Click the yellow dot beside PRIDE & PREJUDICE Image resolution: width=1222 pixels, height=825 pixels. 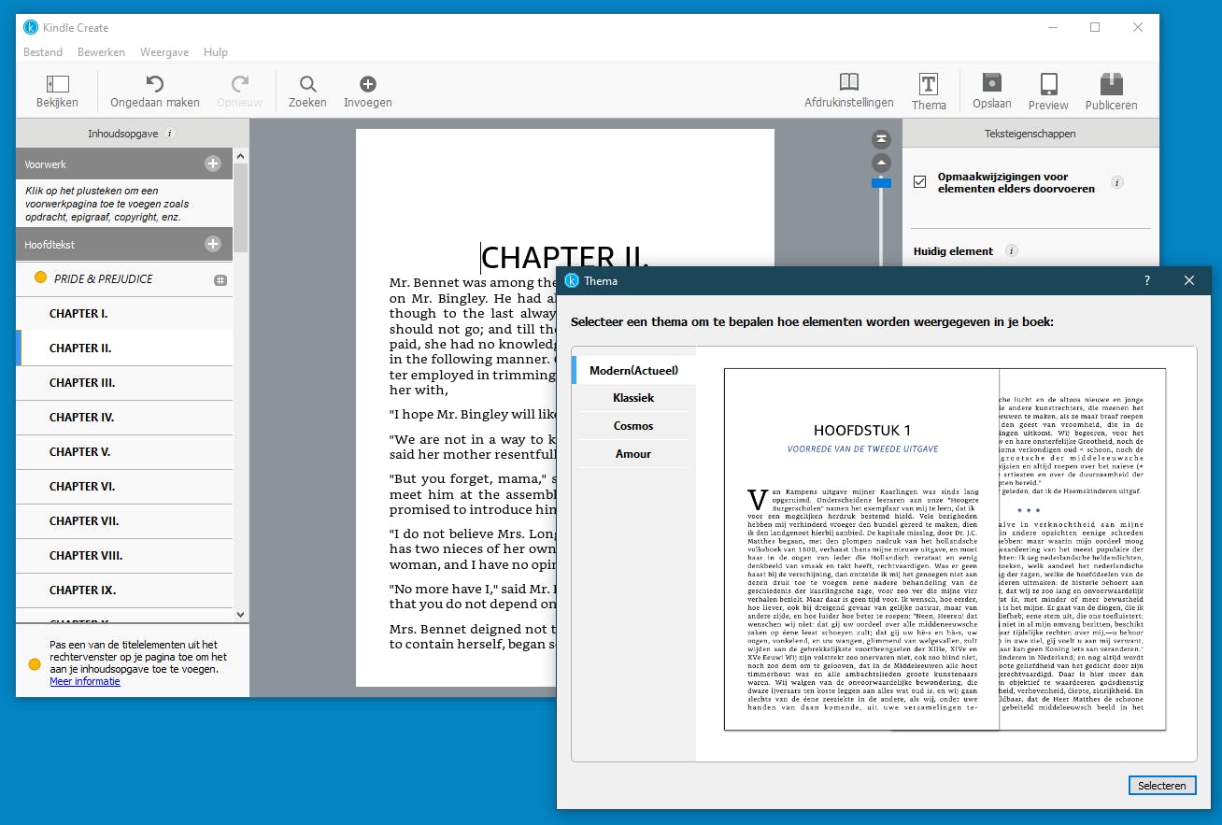coord(40,277)
